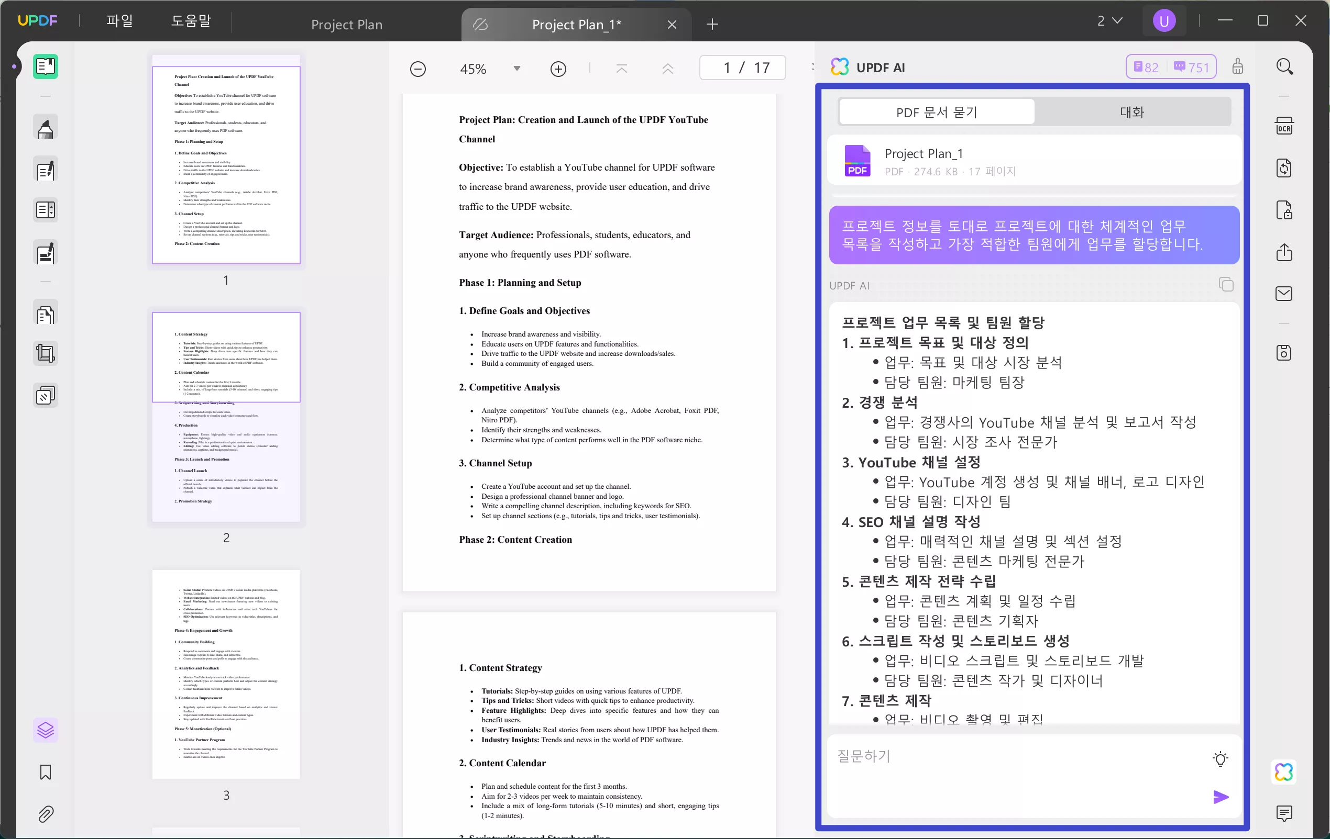Select the Reader mode icon in left sidebar

point(45,67)
